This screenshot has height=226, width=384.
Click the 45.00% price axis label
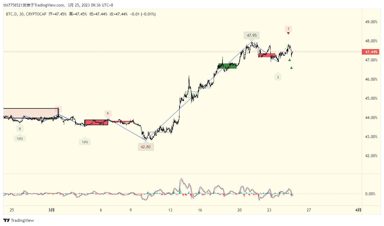371,98
